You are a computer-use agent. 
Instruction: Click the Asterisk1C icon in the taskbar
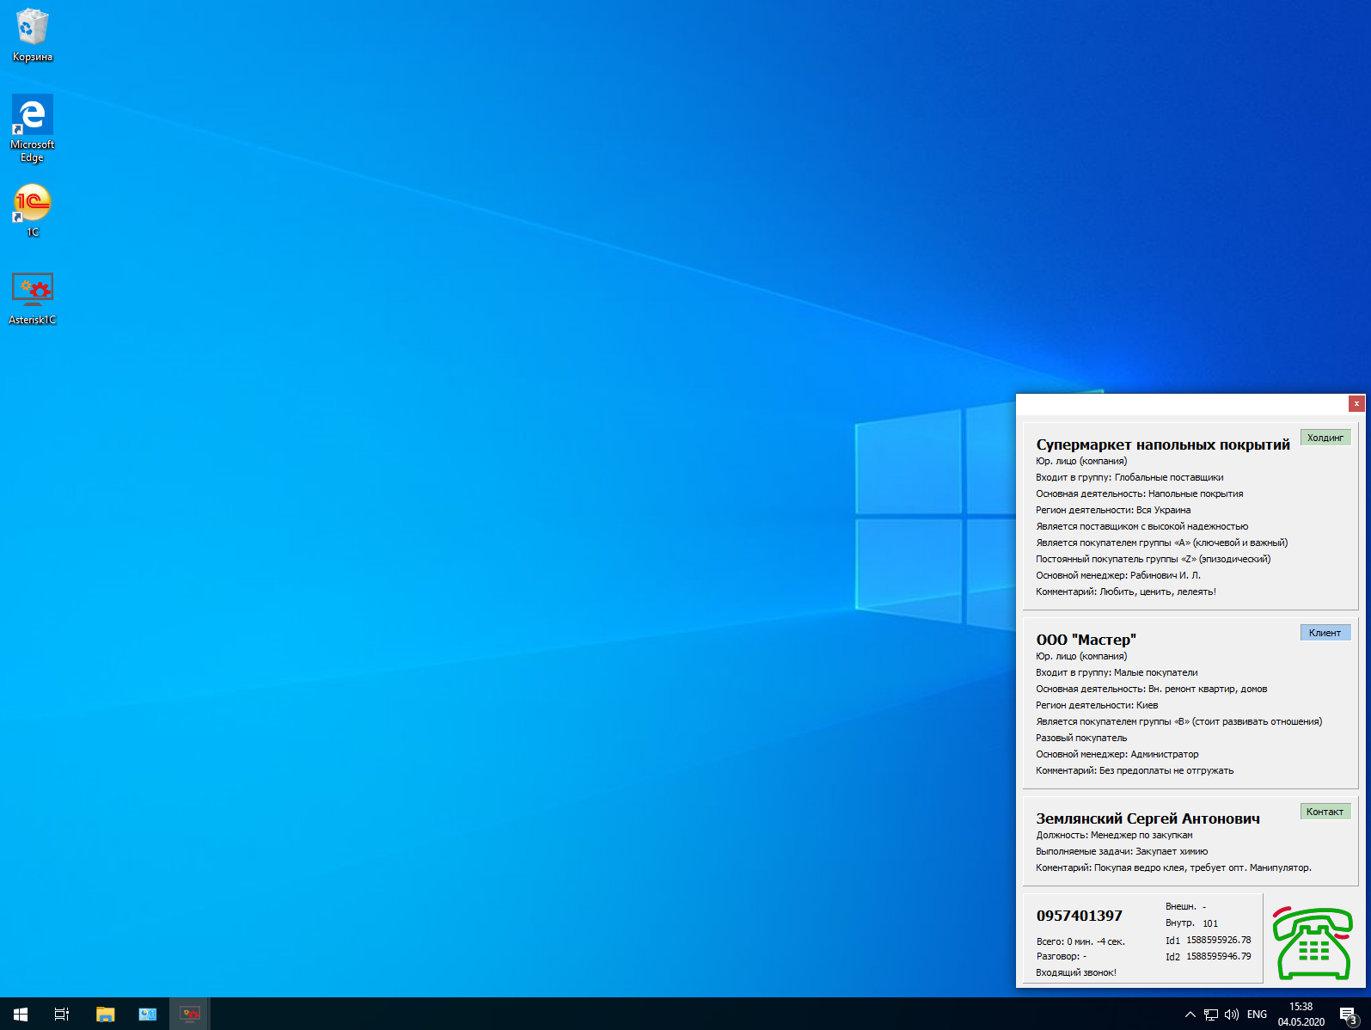tap(190, 1015)
